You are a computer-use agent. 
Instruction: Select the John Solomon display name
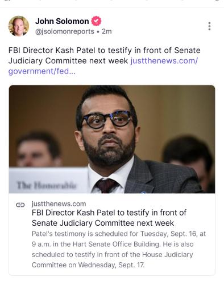pos(62,21)
